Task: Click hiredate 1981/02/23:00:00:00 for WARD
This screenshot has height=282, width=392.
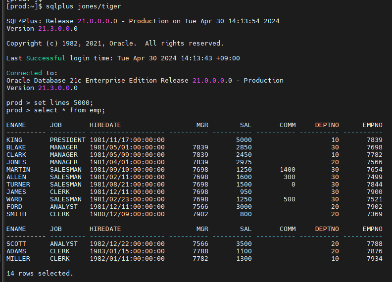Action: coord(127,199)
